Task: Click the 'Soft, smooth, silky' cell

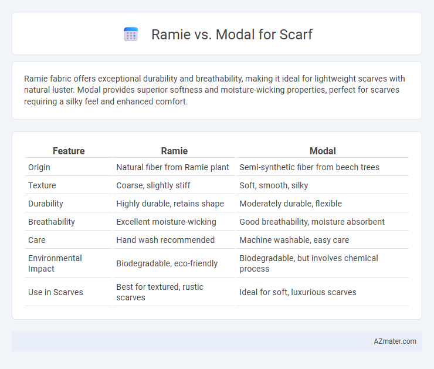Action: (x=273, y=185)
